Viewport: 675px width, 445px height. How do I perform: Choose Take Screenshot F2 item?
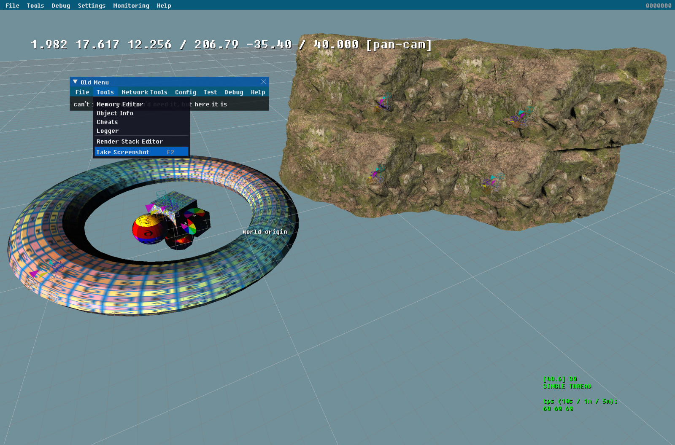(141, 152)
